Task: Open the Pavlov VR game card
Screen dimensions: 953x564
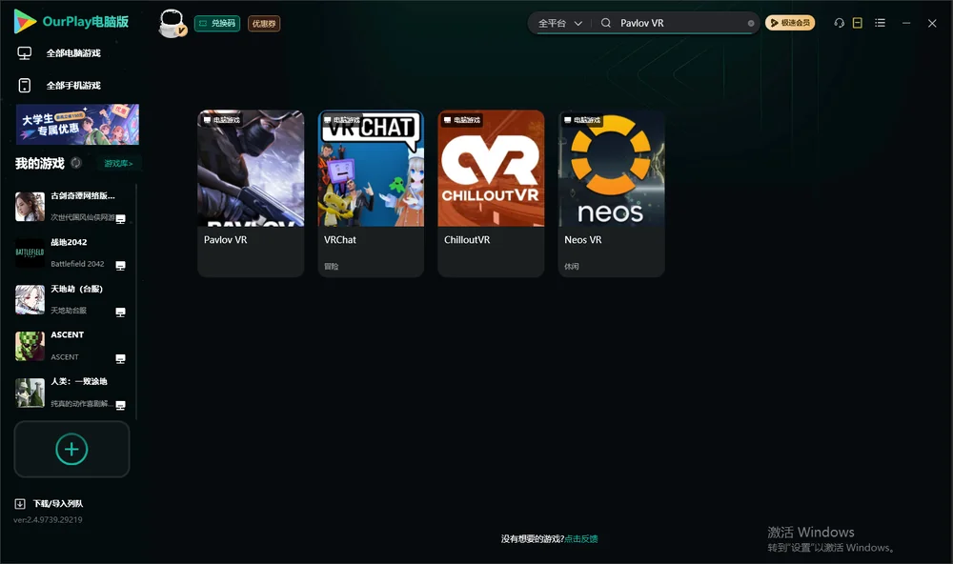Action: pos(251,193)
